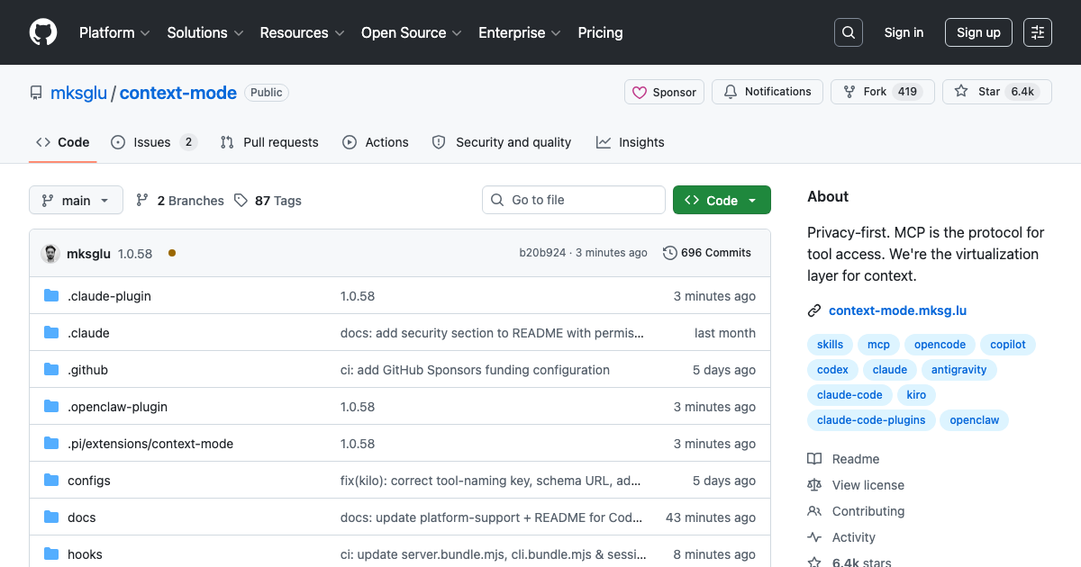Select the kiro topic tag
The width and height of the screenshot is (1081, 567).
[x=916, y=395]
